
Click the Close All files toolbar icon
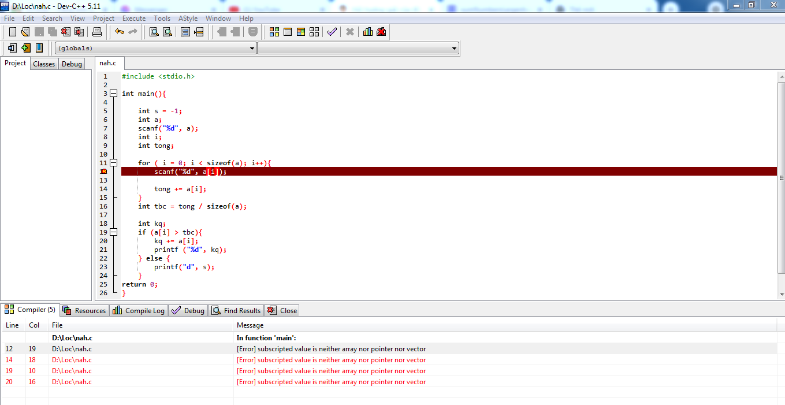click(79, 32)
